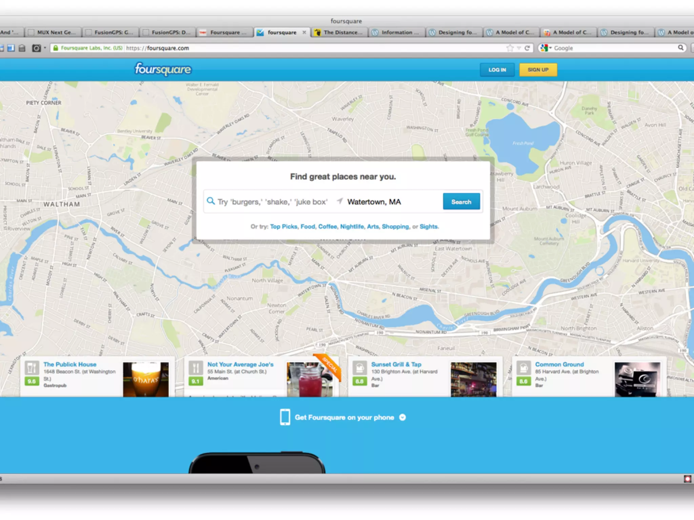The height and width of the screenshot is (520, 694).
Task: Click the foursquare logo in the header
Action: (x=163, y=69)
